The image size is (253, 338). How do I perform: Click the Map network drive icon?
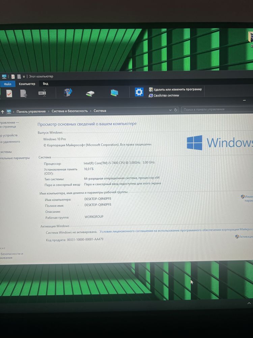pyautogui.click(x=90, y=93)
